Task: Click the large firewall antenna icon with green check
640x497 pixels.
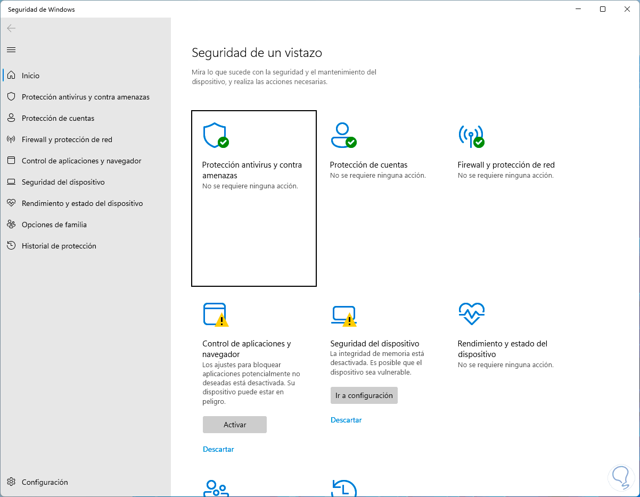Action: point(471,136)
